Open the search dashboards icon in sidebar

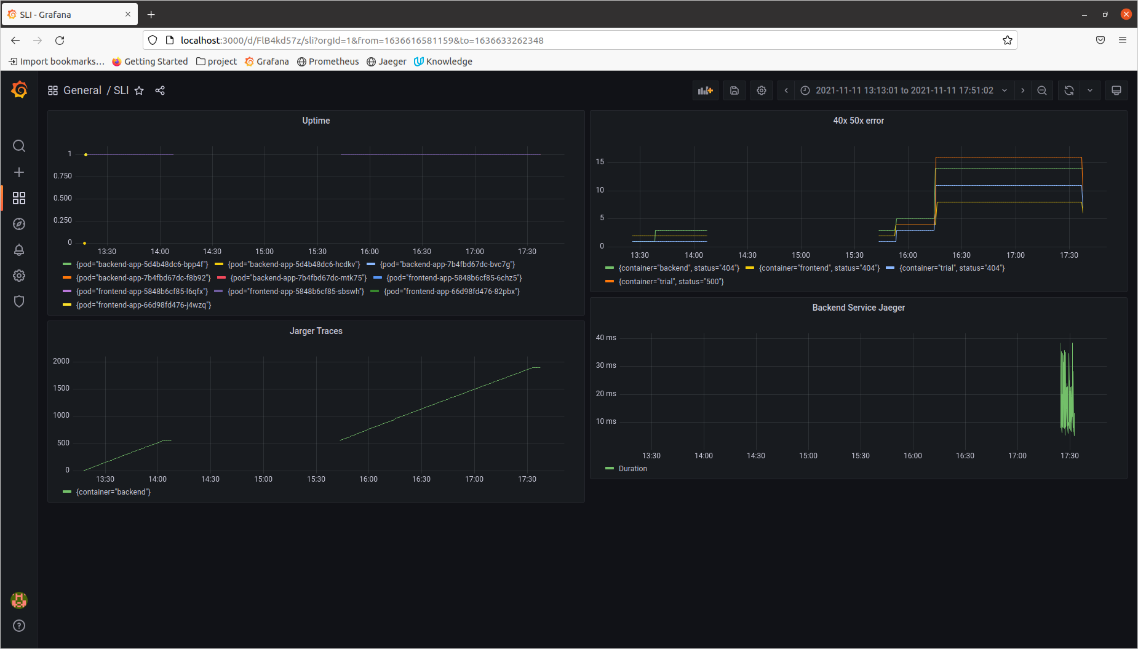19,146
